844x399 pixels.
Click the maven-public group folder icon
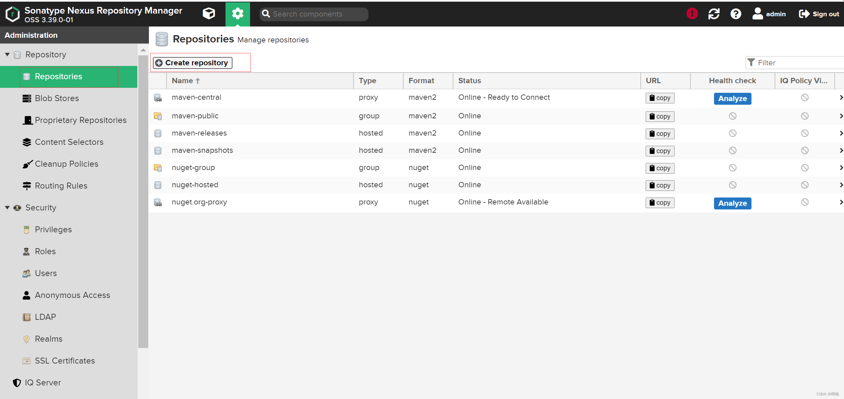[158, 116]
